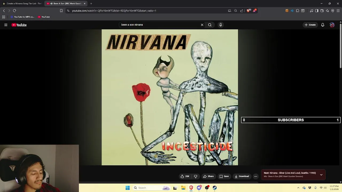
Task: Click the Share button
Action: pyautogui.click(x=208, y=176)
